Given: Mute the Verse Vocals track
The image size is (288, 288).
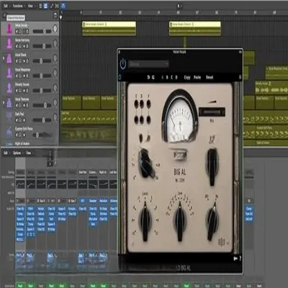Looking at the screenshot, I should pos(17,31).
